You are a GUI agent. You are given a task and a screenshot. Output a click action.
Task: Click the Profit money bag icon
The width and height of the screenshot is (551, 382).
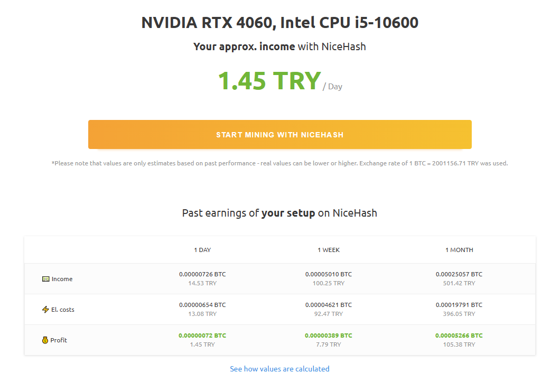click(x=45, y=340)
